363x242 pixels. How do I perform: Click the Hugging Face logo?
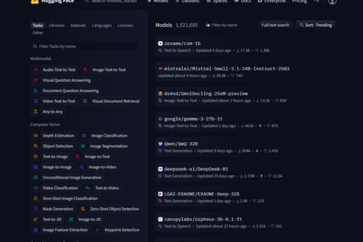pos(35,2)
